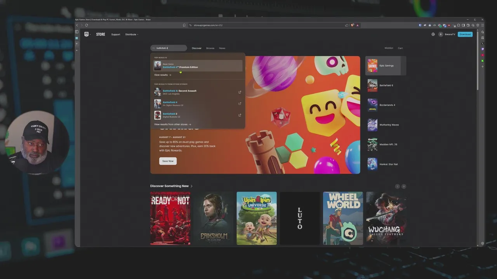Add a new tab with the plus icon
Image resolution: width=497 pixels, height=279 pixels.
coord(76,50)
